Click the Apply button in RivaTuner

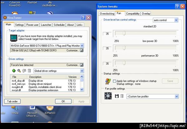click(x=81, y=101)
